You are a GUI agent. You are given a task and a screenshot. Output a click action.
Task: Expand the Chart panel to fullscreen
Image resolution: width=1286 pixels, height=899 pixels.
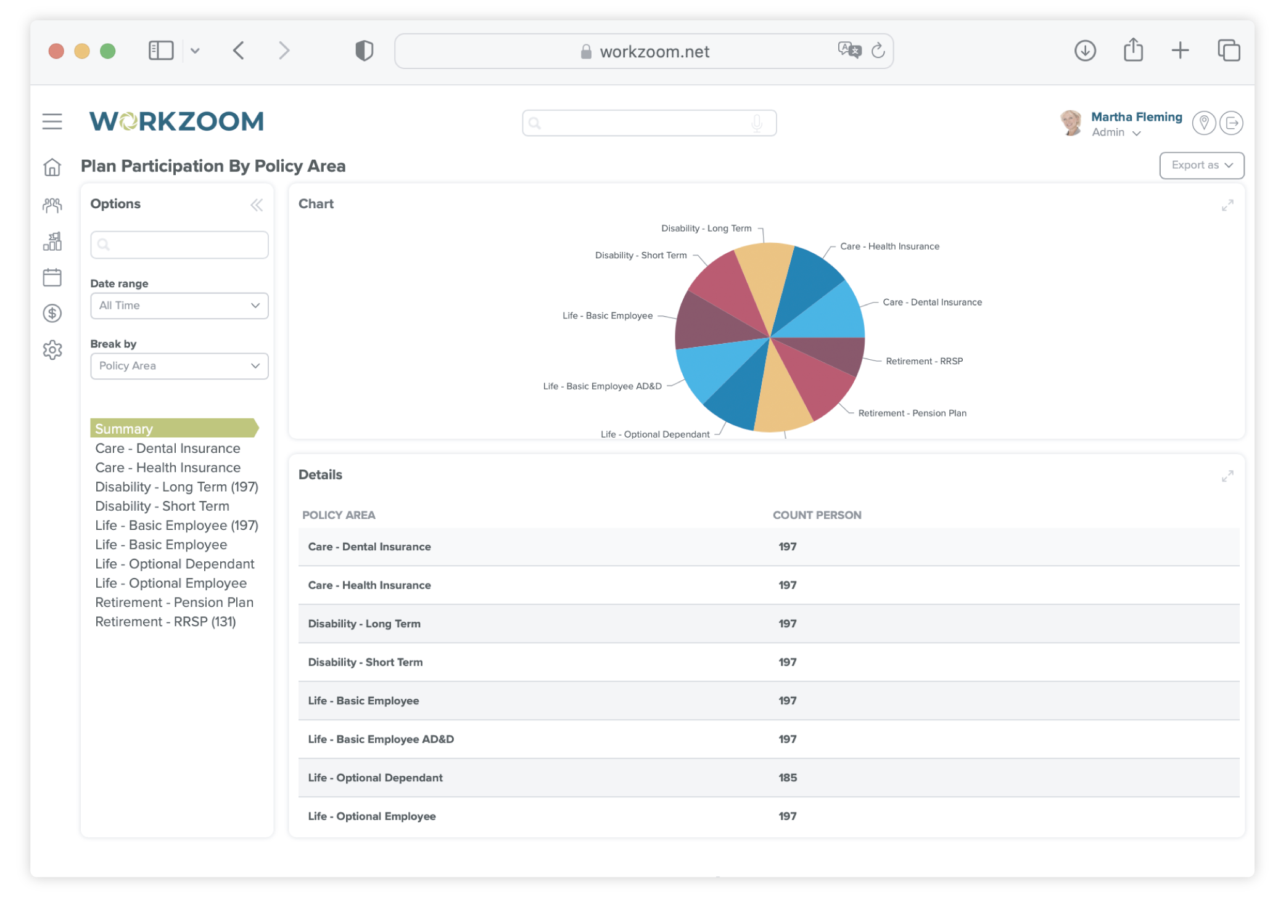pyautogui.click(x=1227, y=205)
